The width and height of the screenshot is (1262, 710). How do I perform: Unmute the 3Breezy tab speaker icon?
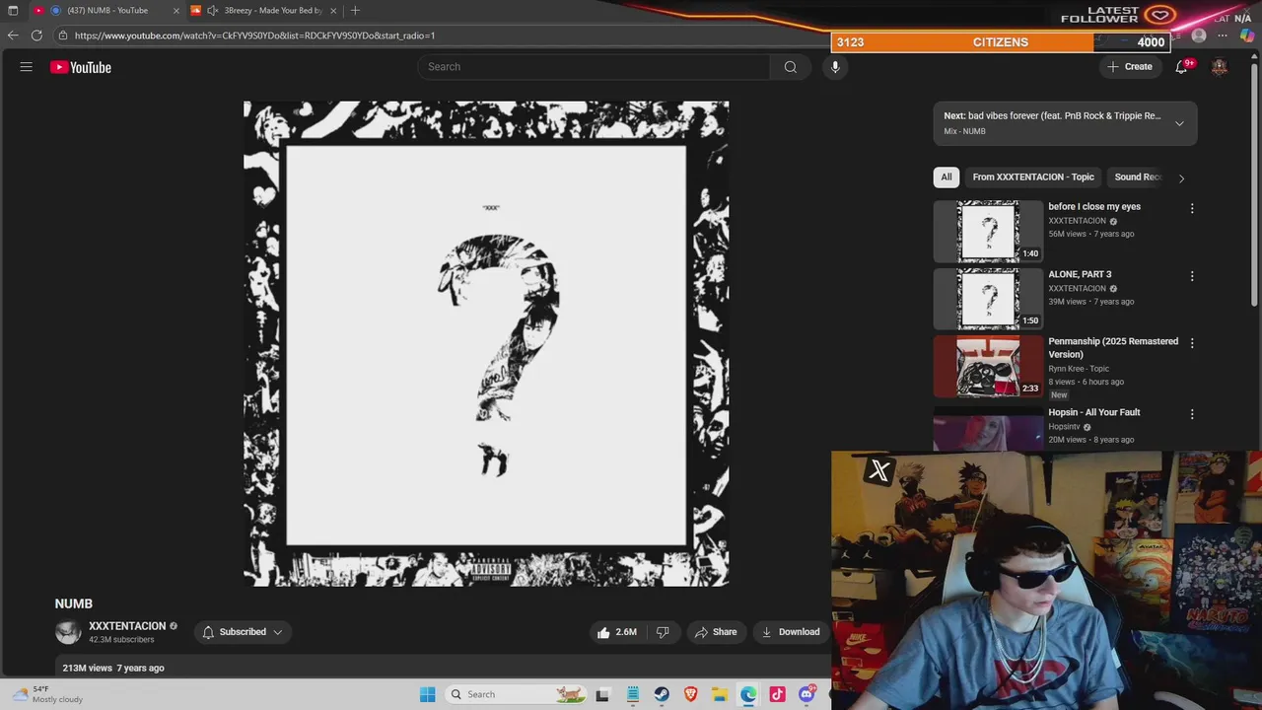pos(212,10)
